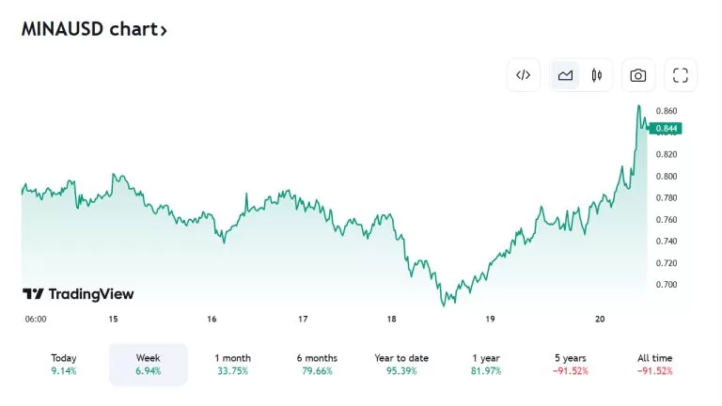Click the date 18 on time axis
The width and height of the screenshot is (722, 406).
click(x=392, y=320)
